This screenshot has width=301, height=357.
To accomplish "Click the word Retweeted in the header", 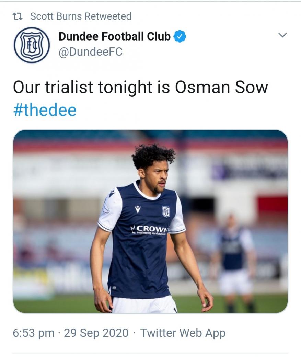I will [108, 16].
